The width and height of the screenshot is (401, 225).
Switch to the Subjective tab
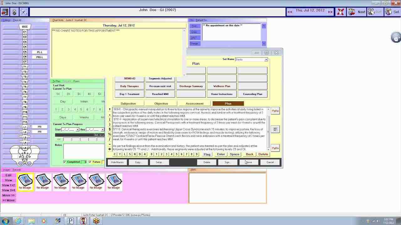[x=128, y=103]
